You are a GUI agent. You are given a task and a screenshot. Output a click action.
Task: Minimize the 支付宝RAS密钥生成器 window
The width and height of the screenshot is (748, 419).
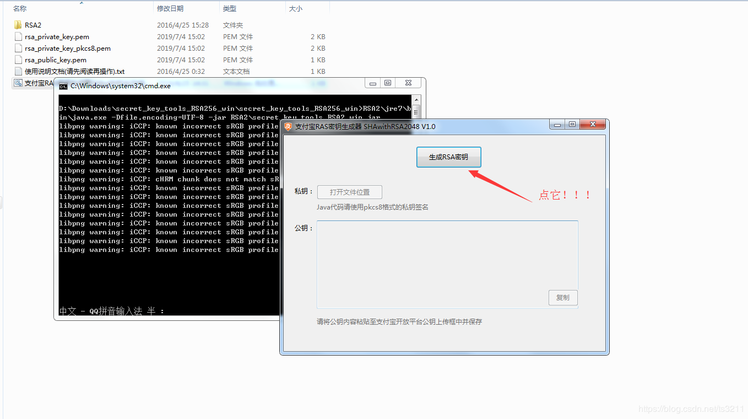click(558, 125)
